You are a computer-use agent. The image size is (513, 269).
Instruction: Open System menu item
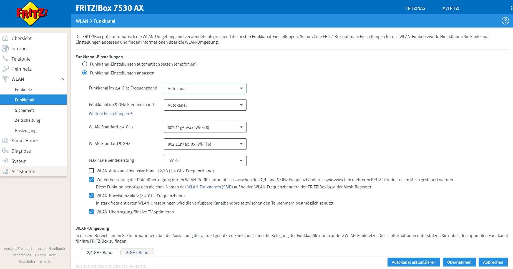33,161
